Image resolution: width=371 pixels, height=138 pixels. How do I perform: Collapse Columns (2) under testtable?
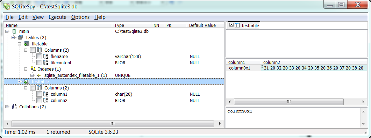pyautogui.click(x=26, y=88)
